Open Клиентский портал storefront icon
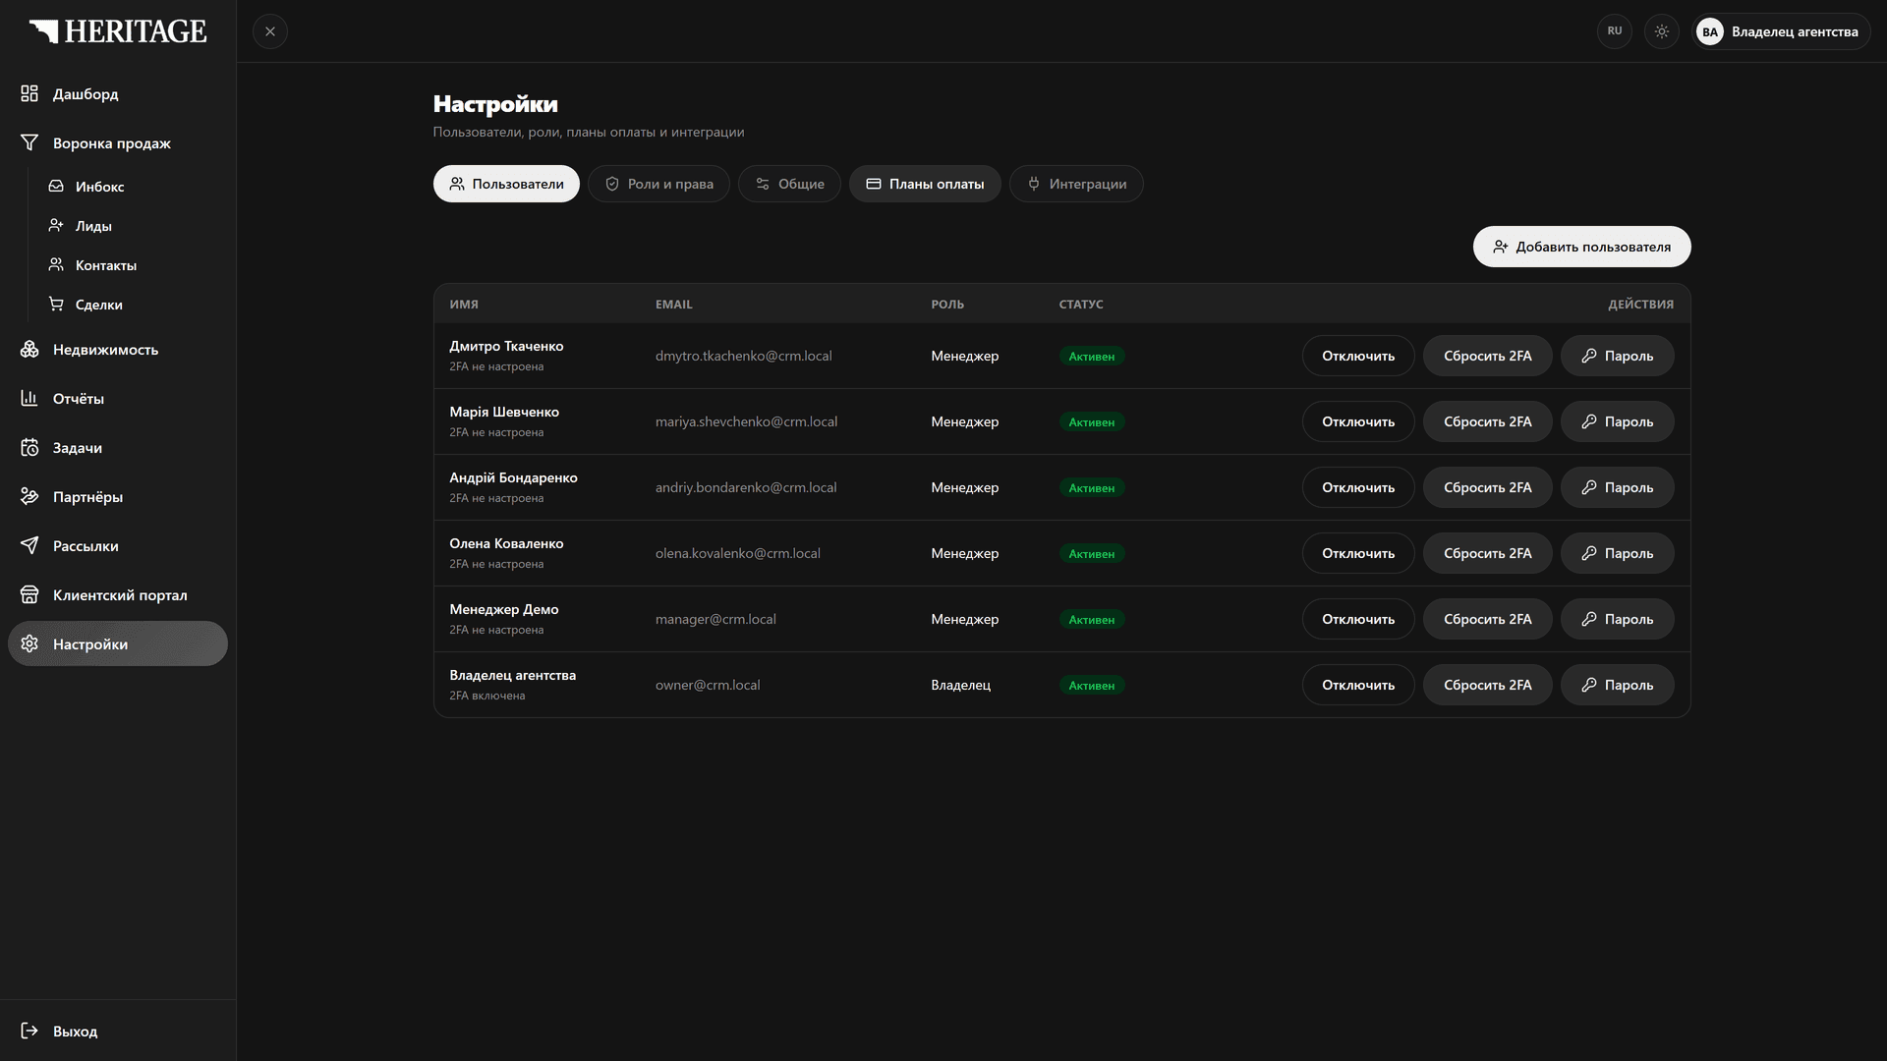The image size is (1887, 1061). click(x=29, y=594)
